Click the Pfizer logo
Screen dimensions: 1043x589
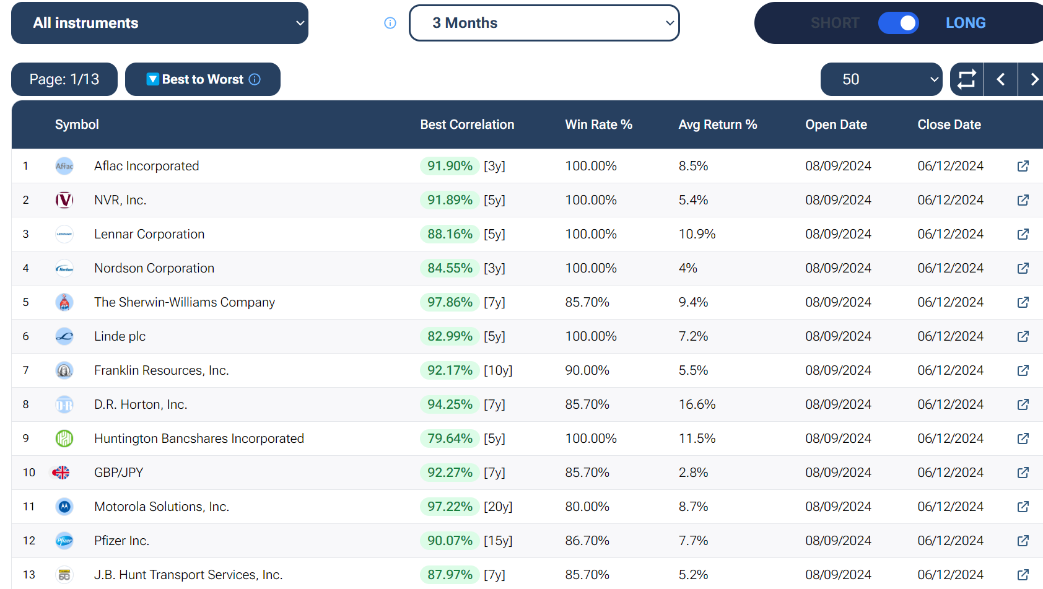coord(64,541)
